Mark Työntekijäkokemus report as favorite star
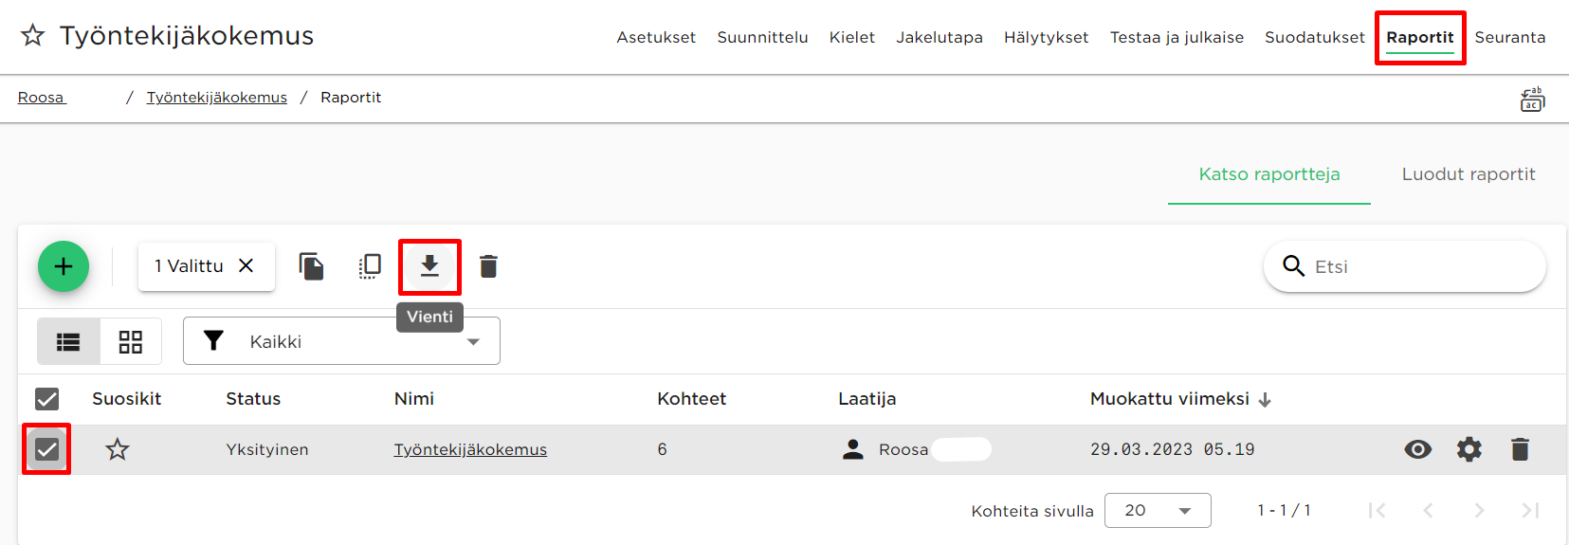Image resolution: width=1569 pixels, height=545 pixels. click(118, 449)
